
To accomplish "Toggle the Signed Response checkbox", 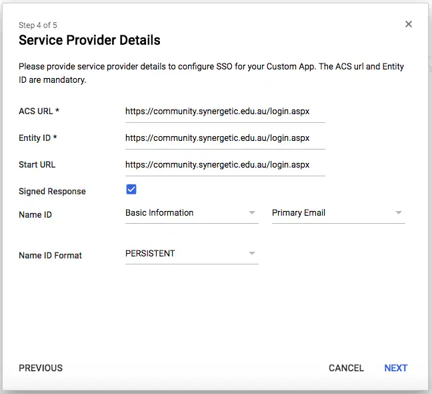I will [131, 190].
